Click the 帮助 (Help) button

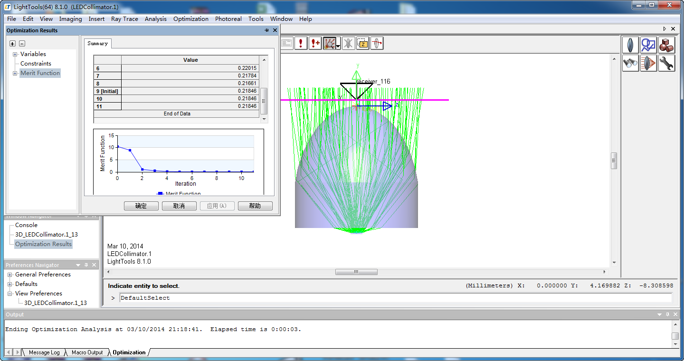tap(255, 206)
